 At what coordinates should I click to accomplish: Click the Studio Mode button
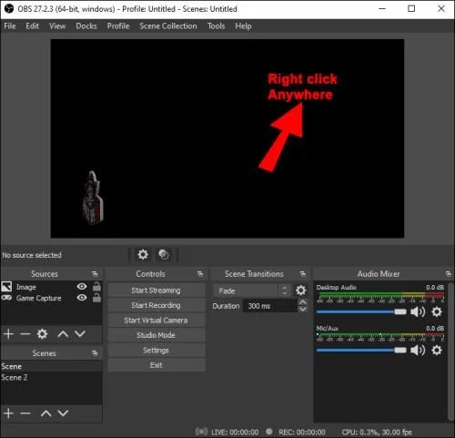pyautogui.click(x=157, y=335)
